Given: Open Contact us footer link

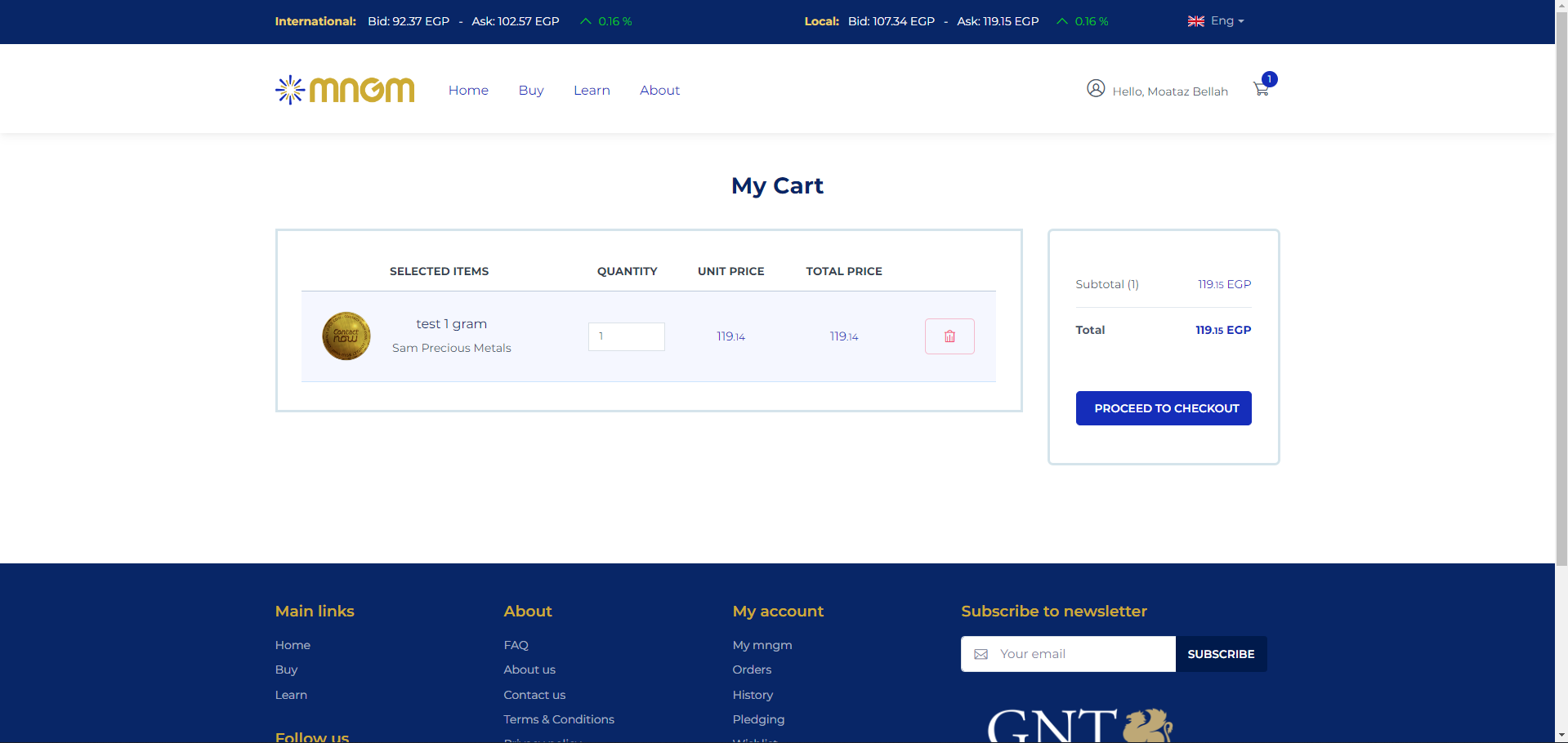Looking at the screenshot, I should point(534,695).
